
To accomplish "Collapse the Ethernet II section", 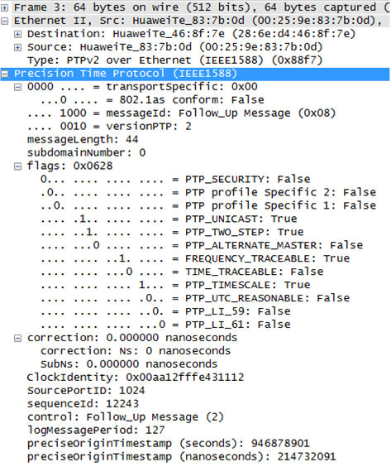I will coord(5,21).
